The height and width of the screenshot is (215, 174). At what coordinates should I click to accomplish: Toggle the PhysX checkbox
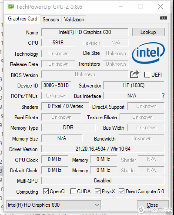(97, 191)
